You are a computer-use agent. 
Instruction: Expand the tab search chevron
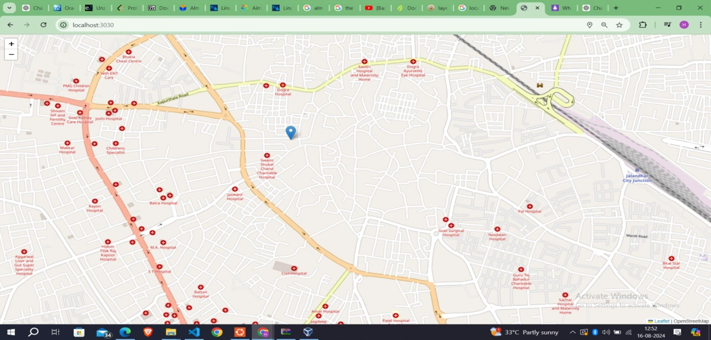tap(9, 7)
